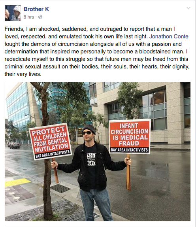Open the post via 8 hrs timestamp
196x227 pixels.
tap(29, 17)
